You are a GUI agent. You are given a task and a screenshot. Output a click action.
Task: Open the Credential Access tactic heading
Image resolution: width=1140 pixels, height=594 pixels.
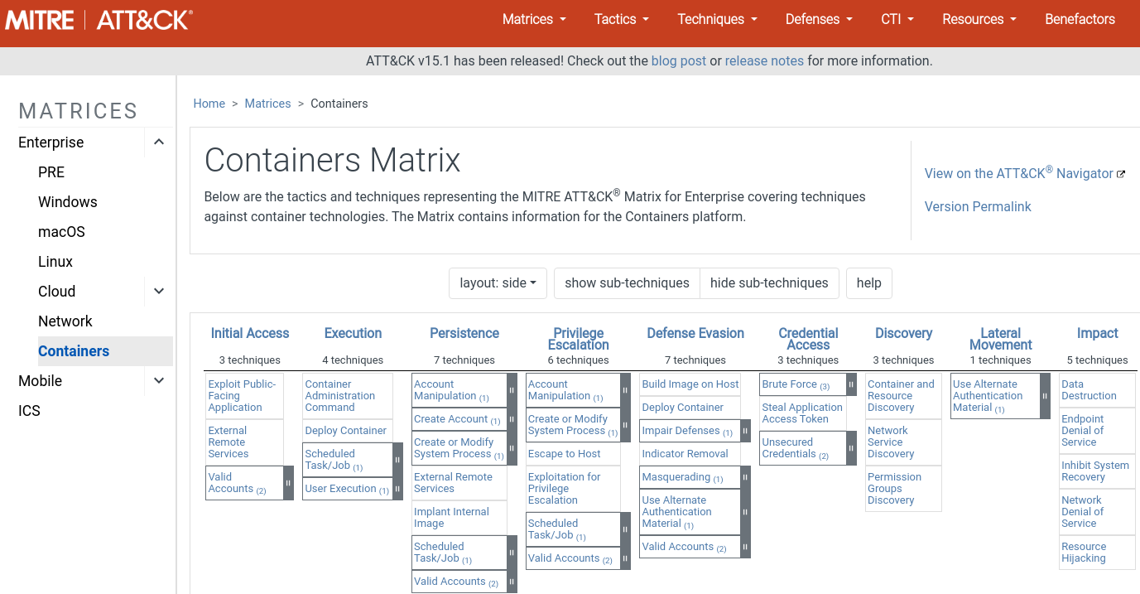[x=808, y=339]
